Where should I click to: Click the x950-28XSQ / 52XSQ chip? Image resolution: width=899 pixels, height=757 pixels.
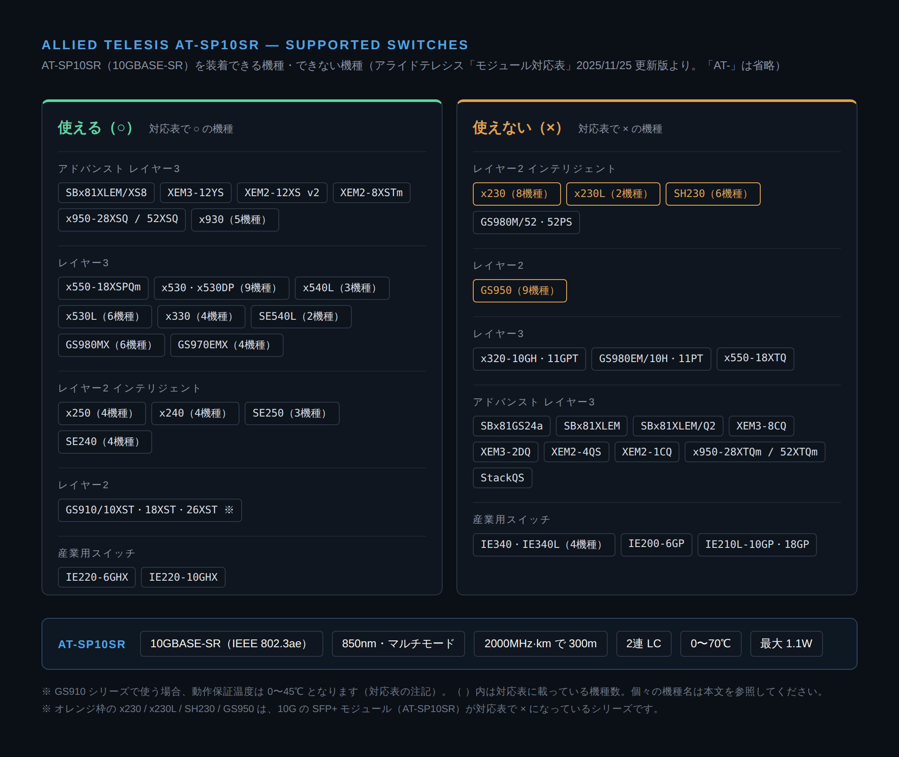[x=121, y=219]
